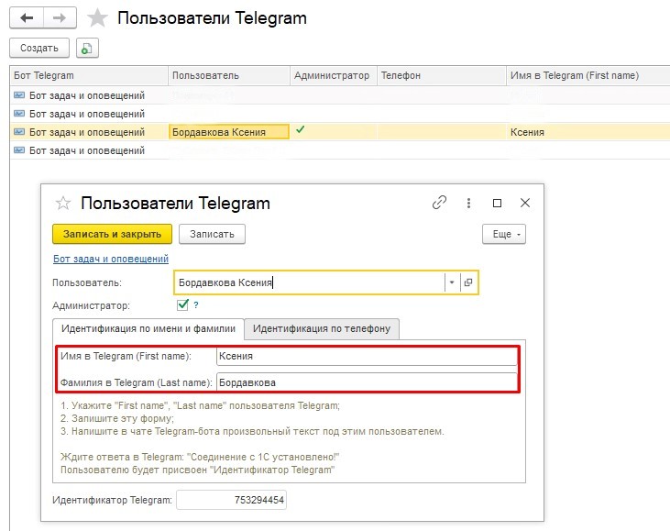The height and width of the screenshot is (531, 670).
Task: Click the Создать button
Action: pos(38,49)
